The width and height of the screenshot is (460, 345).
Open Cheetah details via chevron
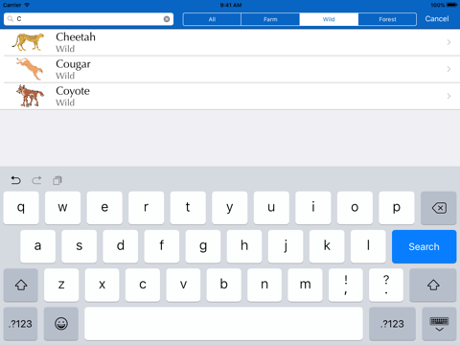pyautogui.click(x=448, y=42)
